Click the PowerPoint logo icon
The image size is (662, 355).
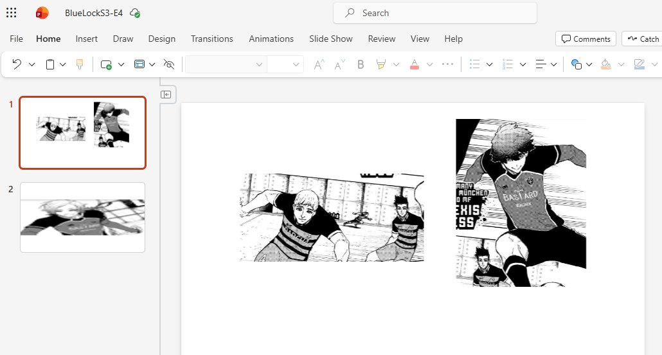point(42,13)
